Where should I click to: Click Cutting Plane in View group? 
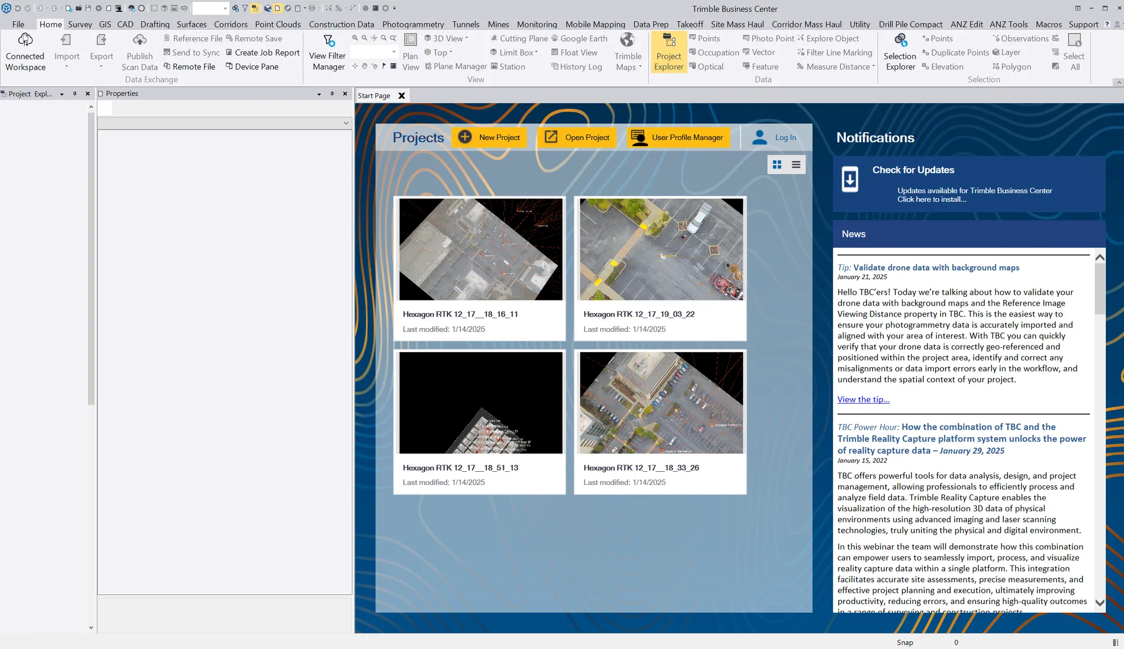[x=519, y=38]
